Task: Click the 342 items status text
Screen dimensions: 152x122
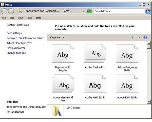Action: click(x=73, y=108)
